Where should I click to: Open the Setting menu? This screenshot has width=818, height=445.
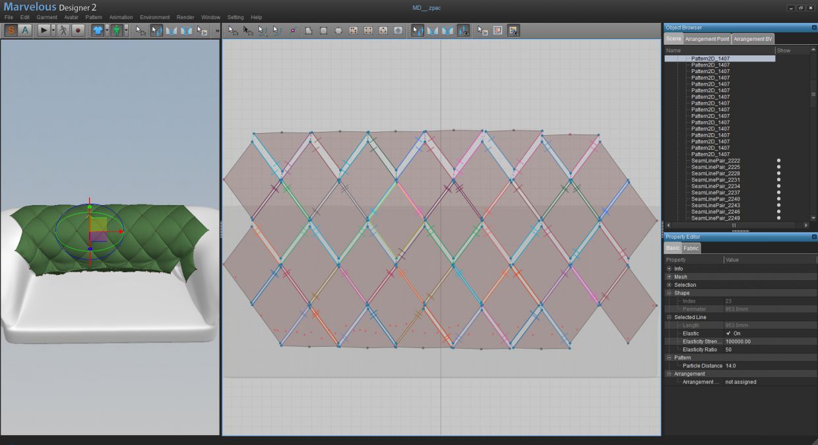[235, 17]
